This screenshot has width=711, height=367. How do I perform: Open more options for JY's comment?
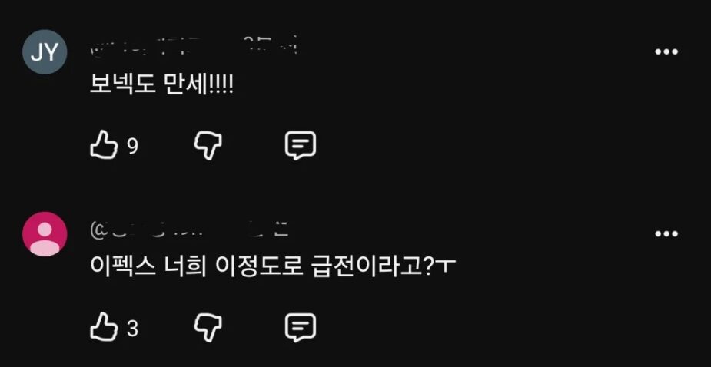[x=666, y=51]
